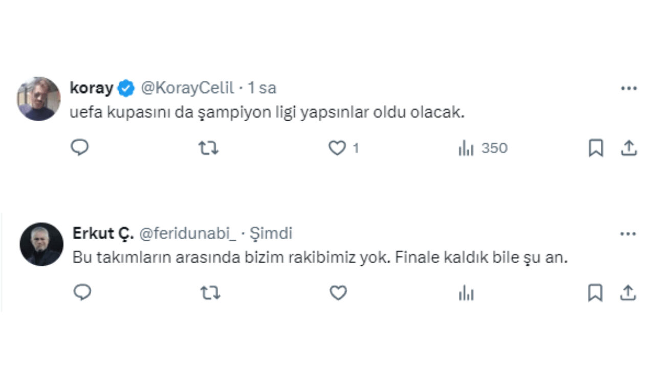This screenshot has width=655, height=368.
Task: Open the more options menu on Erkut Ç.'s tweet
Action: [627, 233]
